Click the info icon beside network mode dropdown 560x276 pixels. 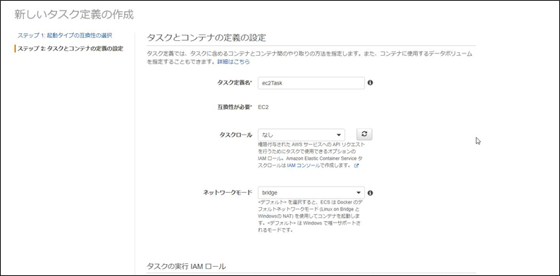[370, 193]
